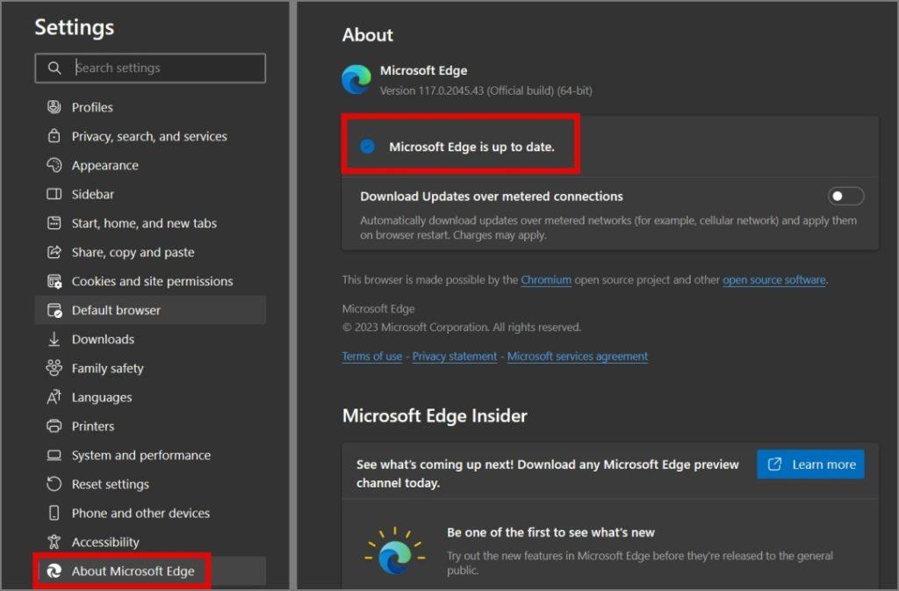
Task: Select Share, copy and paste
Action: pyautogui.click(x=150, y=252)
